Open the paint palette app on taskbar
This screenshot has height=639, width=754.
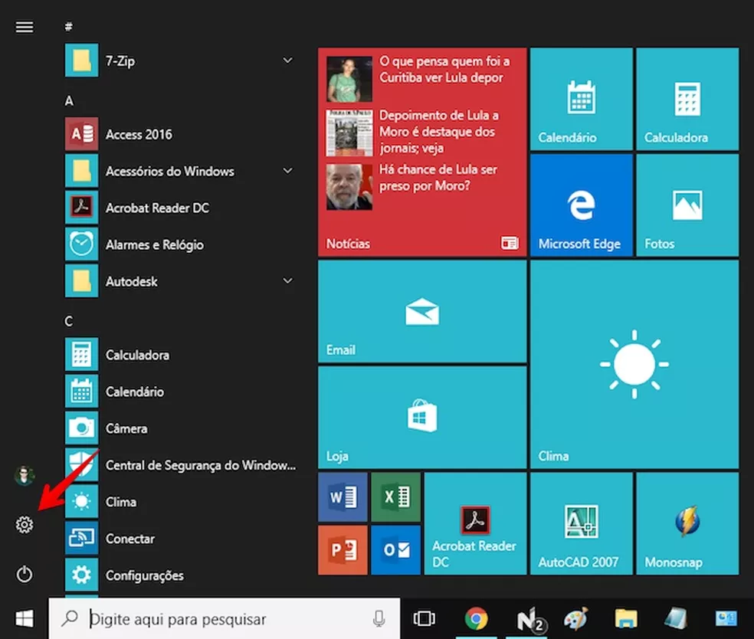575,618
